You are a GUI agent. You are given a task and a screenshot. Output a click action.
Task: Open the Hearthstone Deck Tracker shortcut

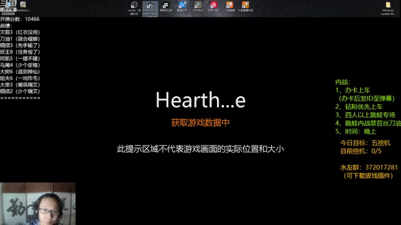(150, 8)
